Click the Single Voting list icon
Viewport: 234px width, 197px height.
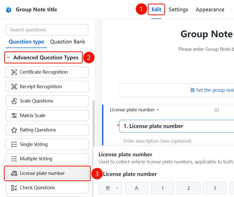coord(14,144)
